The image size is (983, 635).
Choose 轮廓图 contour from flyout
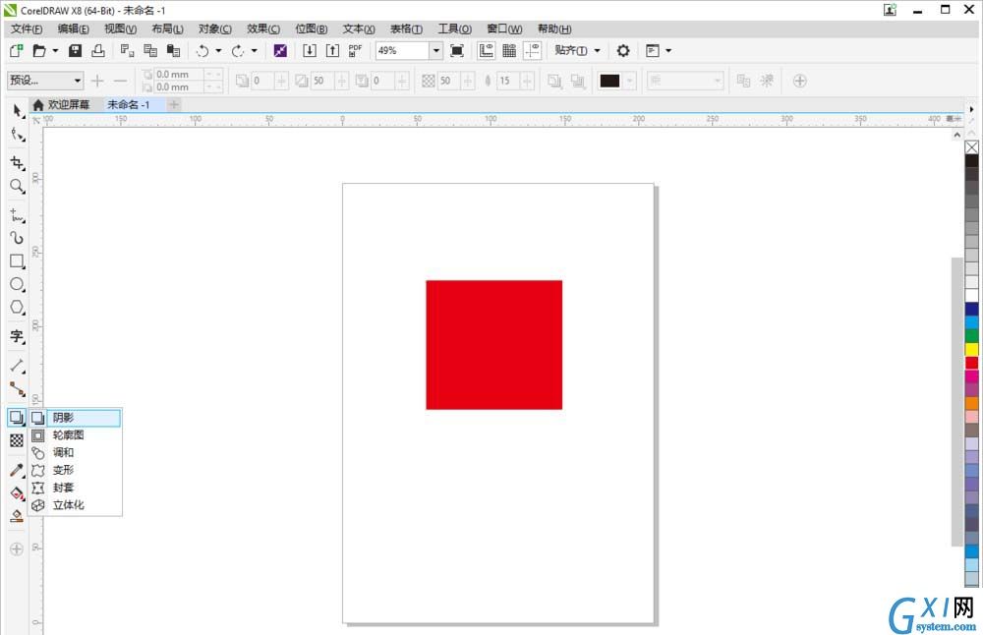[x=75, y=435]
